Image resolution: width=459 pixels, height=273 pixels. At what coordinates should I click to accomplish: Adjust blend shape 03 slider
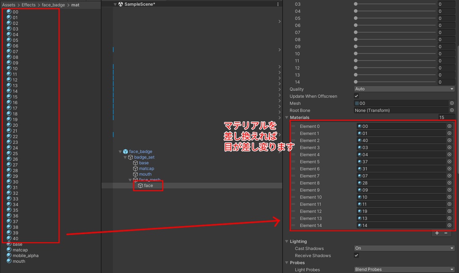click(395, 4)
